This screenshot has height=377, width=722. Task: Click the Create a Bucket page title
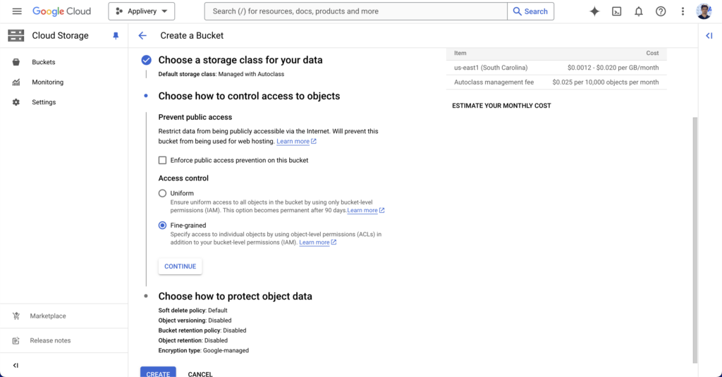click(x=192, y=35)
